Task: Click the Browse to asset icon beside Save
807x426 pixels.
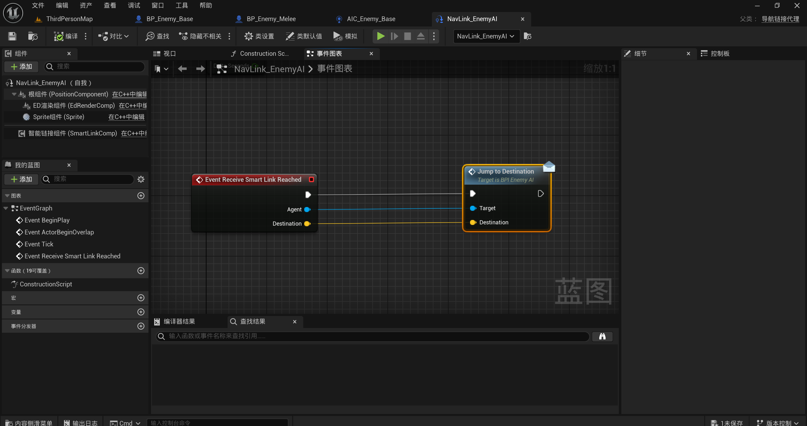Action: [x=33, y=36]
